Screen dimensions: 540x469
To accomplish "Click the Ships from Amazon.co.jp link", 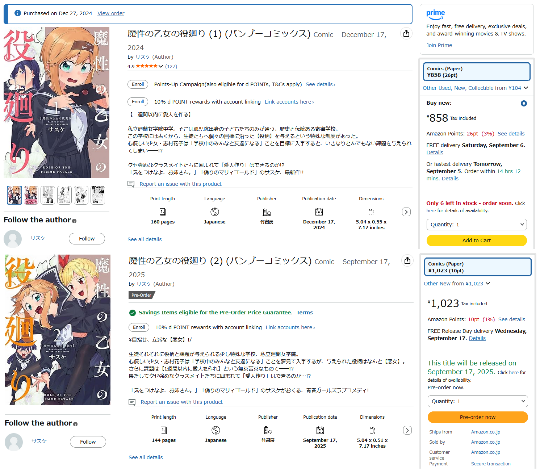I will pyautogui.click(x=486, y=432).
